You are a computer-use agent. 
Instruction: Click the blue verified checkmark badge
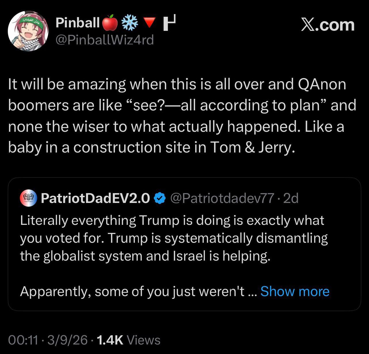click(x=160, y=198)
